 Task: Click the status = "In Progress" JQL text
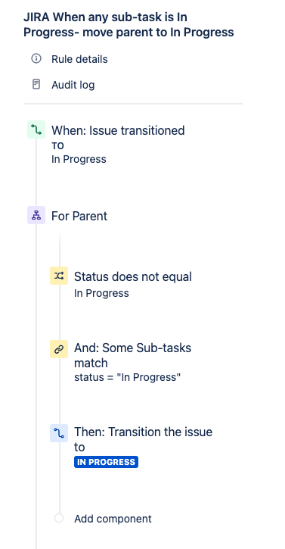127,377
